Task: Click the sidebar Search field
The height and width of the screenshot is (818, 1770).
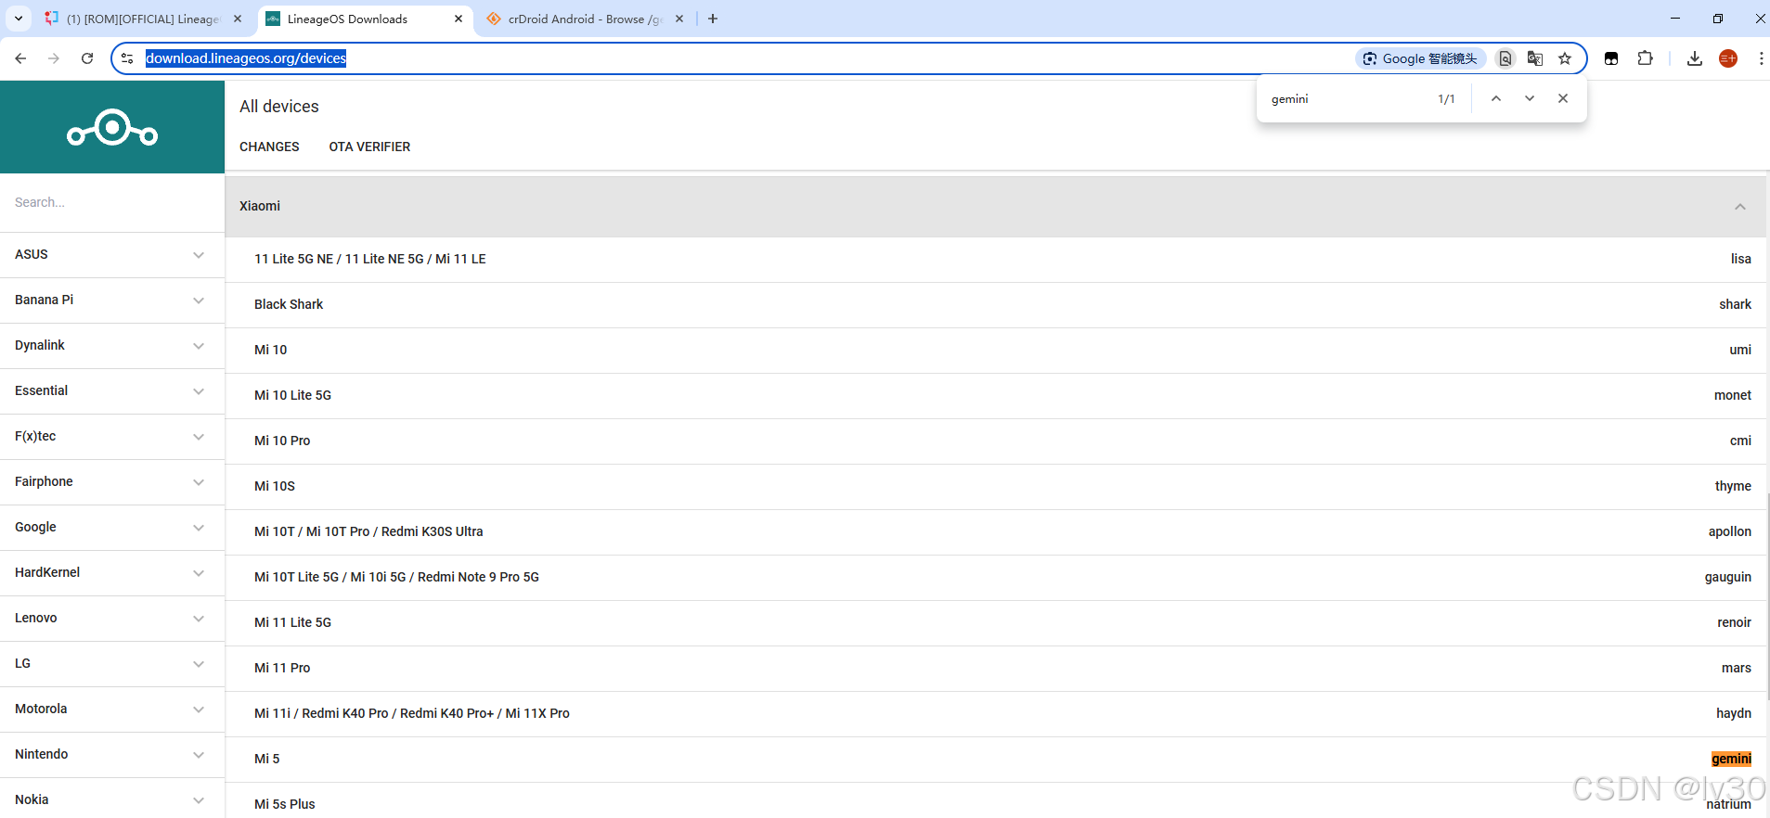Action: click(112, 202)
